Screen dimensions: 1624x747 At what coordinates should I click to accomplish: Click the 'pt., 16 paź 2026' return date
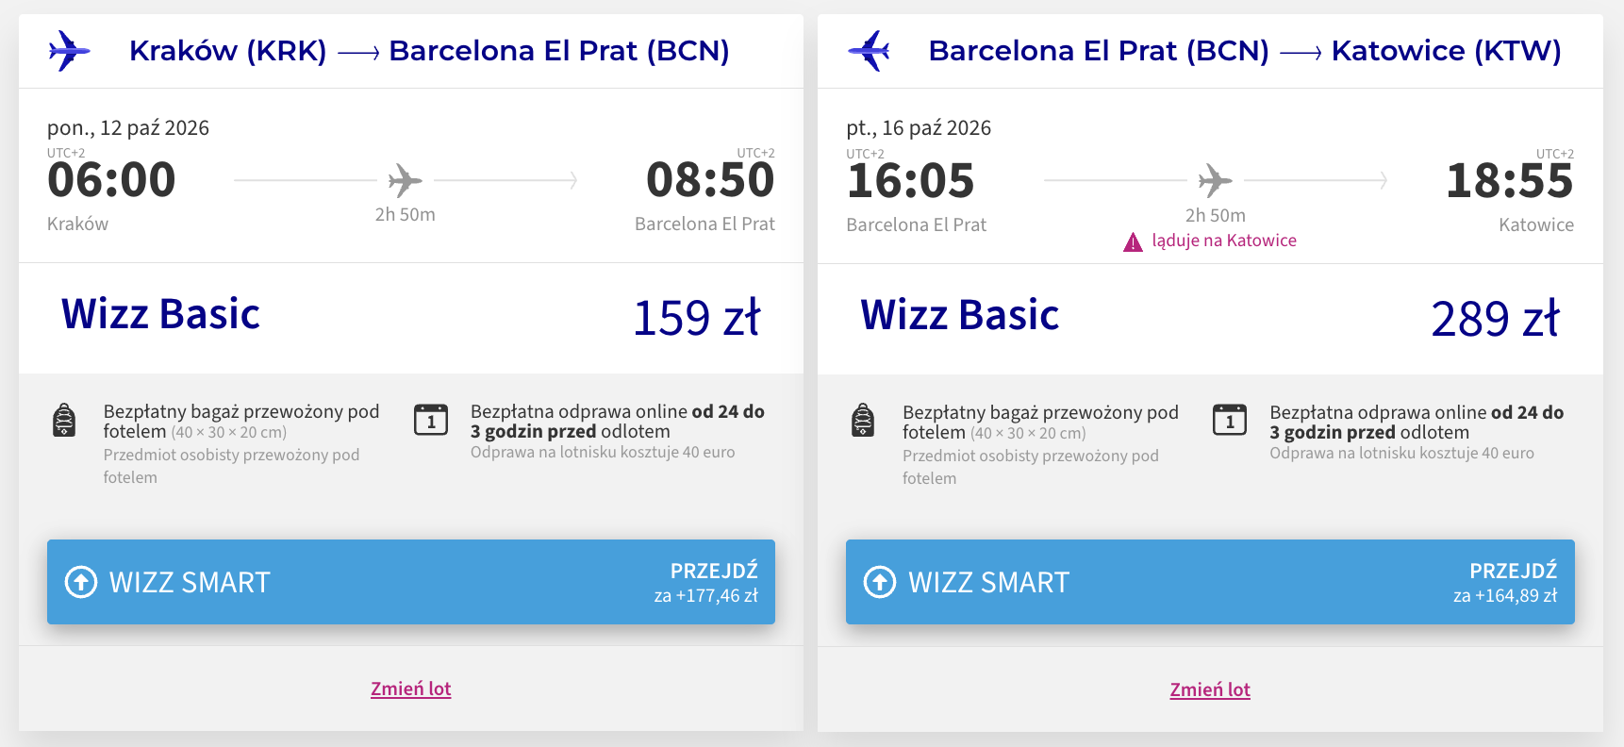click(x=919, y=128)
